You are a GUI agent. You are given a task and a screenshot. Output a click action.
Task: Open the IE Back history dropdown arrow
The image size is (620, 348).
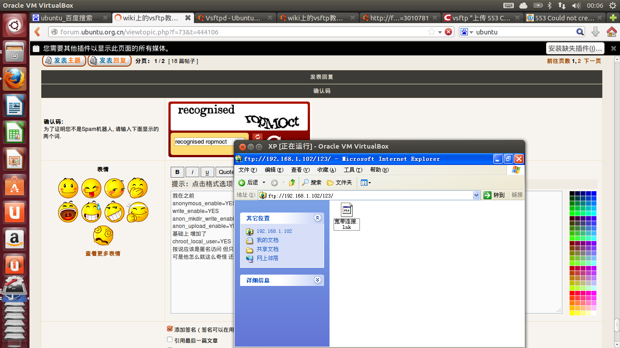264,182
